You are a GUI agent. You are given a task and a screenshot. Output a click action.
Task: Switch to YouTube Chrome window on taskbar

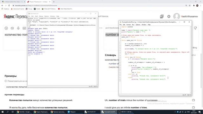click(24, 112)
